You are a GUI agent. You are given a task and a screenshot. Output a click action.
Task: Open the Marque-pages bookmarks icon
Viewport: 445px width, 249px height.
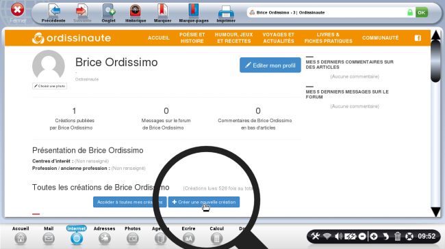pyautogui.click(x=194, y=11)
